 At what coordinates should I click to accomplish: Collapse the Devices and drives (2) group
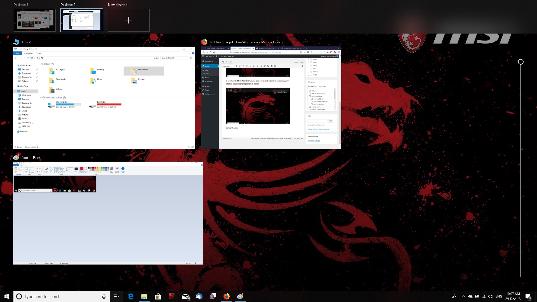point(41,98)
